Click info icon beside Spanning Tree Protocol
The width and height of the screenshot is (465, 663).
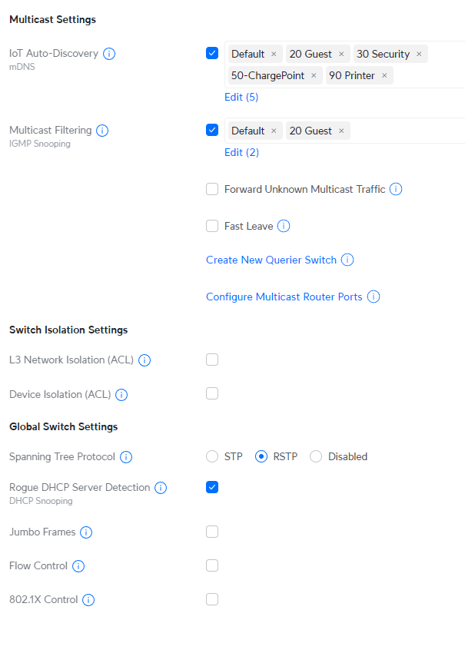[126, 457]
